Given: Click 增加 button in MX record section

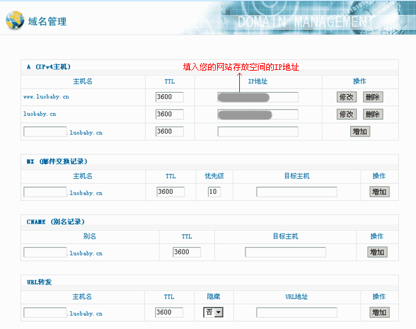Looking at the screenshot, I should tap(379, 192).
